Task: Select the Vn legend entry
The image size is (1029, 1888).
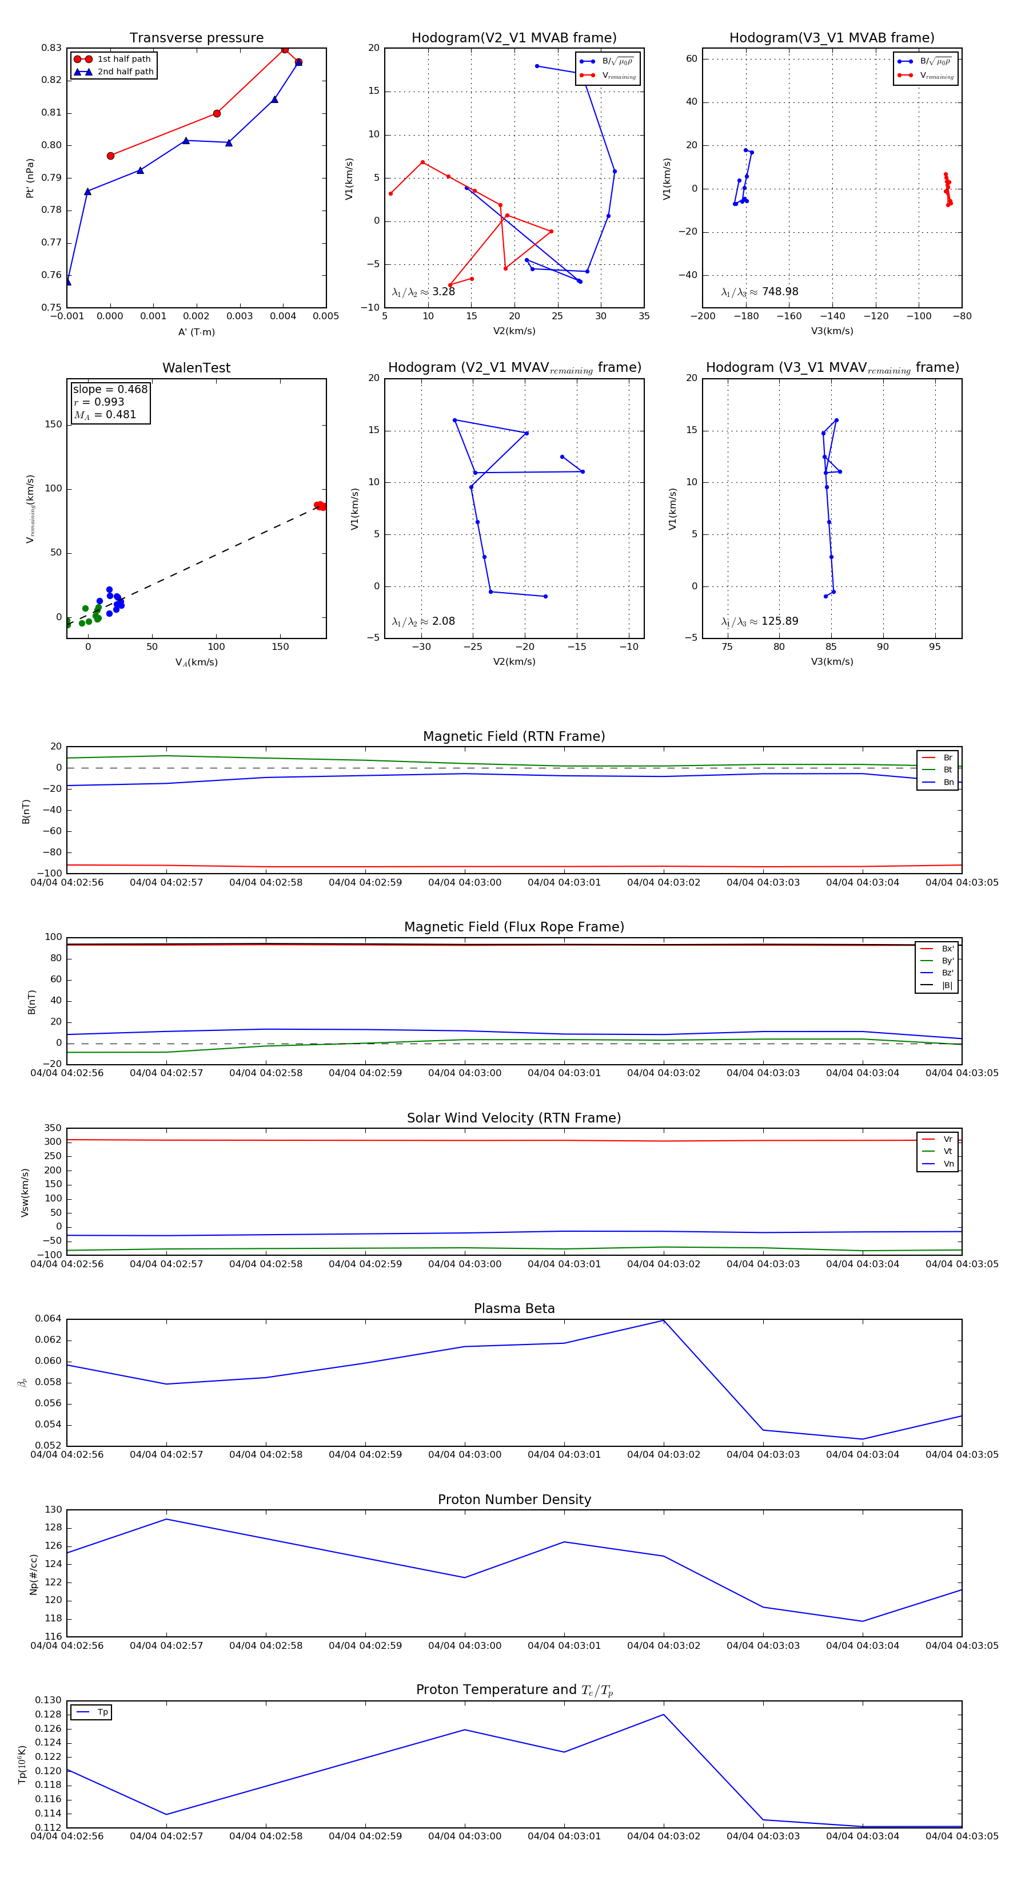Action: pos(938,1164)
